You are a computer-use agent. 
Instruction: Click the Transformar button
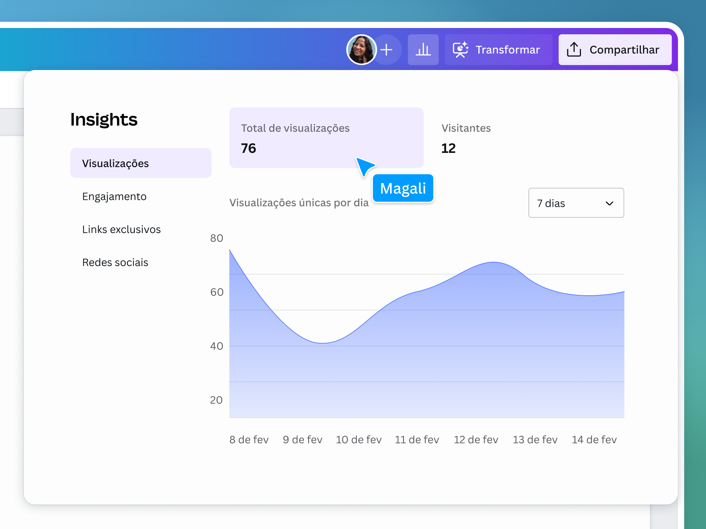coord(498,50)
